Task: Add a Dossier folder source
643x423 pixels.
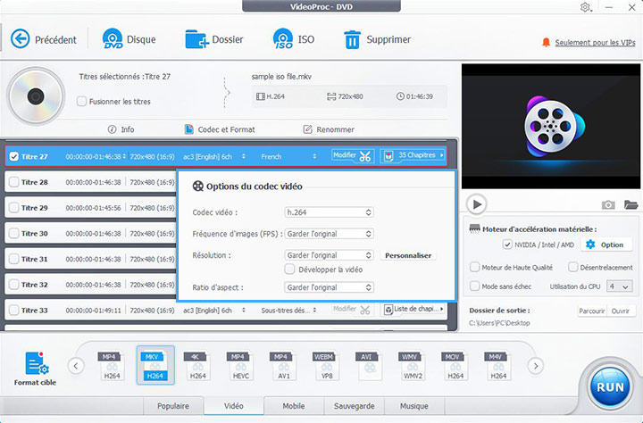Action: click(x=197, y=39)
